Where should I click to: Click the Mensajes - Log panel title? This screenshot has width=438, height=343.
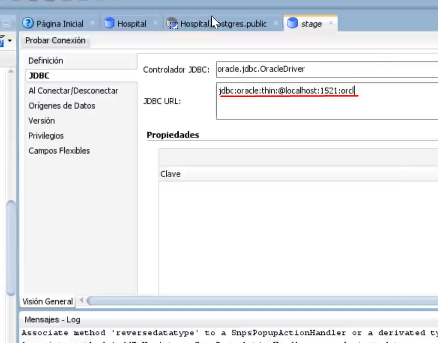pyautogui.click(x=52, y=319)
